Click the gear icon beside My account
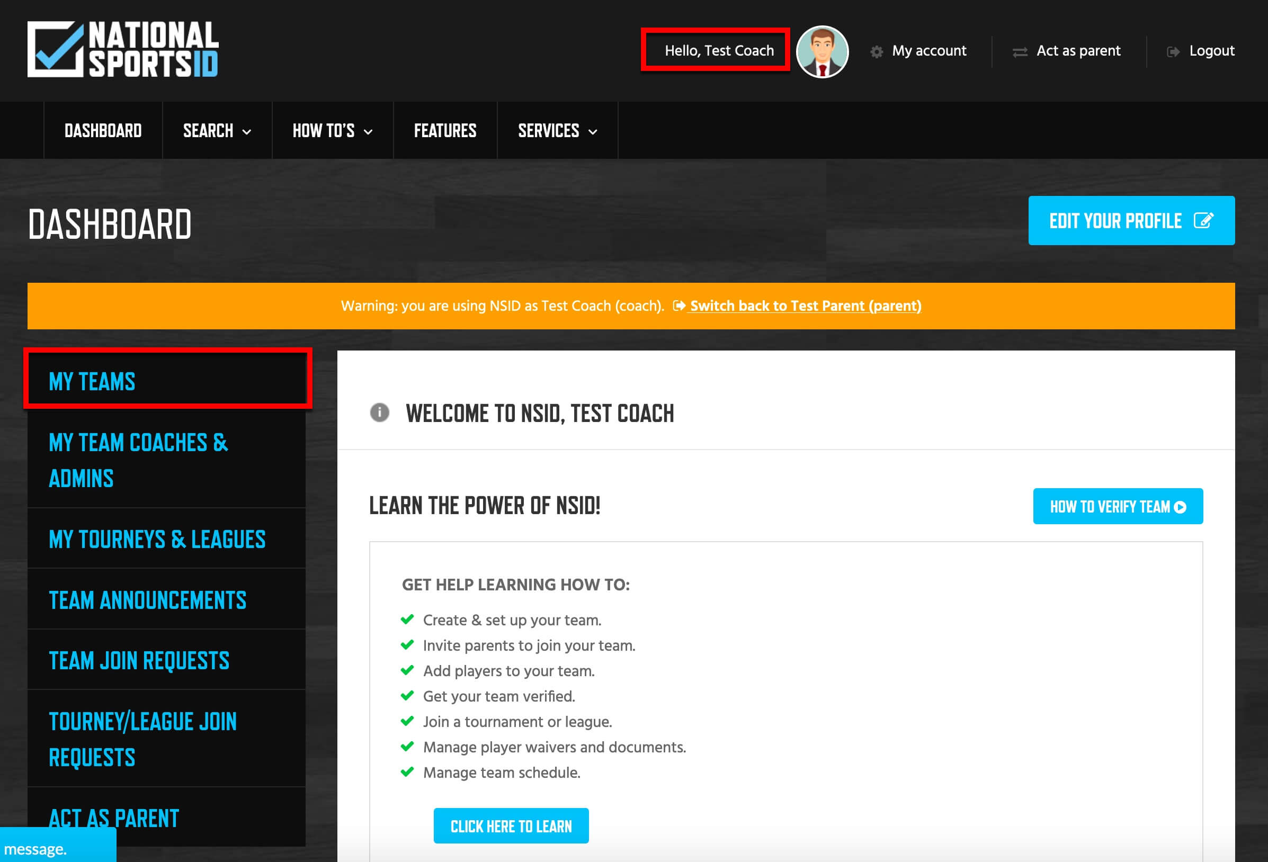Image resolution: width=1268 pixels, height=862 pixels. [x=876, y=52]
